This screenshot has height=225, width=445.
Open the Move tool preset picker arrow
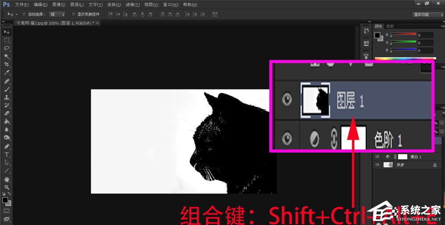coord(16,14)
